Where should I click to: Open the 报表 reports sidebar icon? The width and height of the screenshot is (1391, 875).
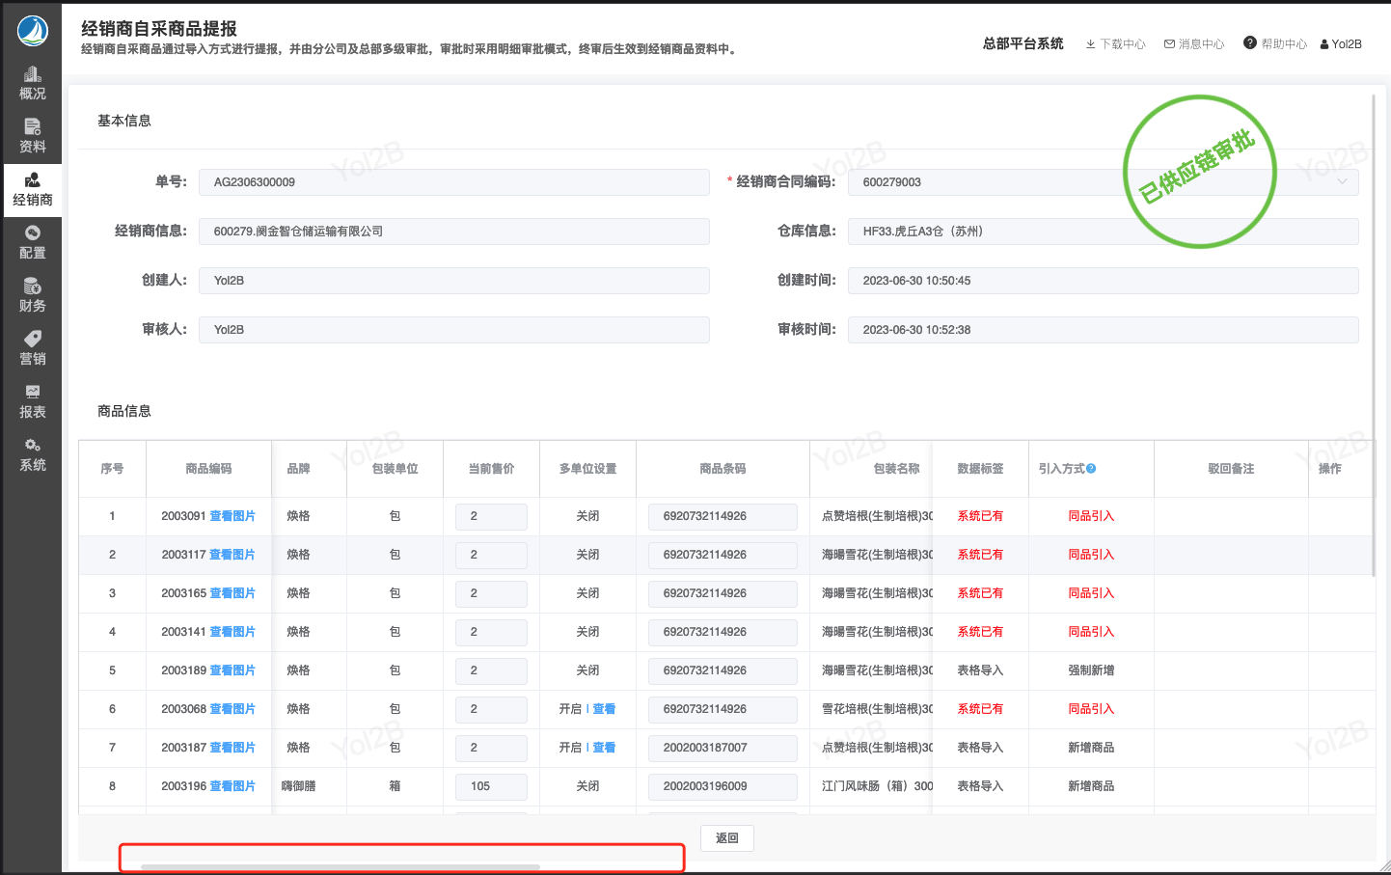tap(33, 402)
